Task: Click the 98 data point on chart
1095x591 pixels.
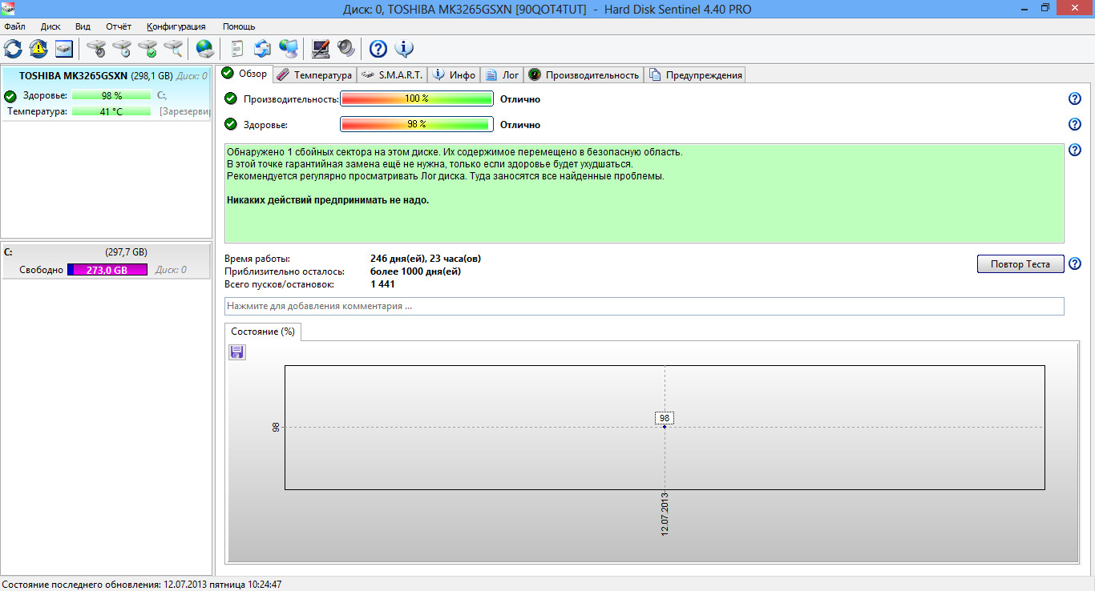Action: coord(665,426)
